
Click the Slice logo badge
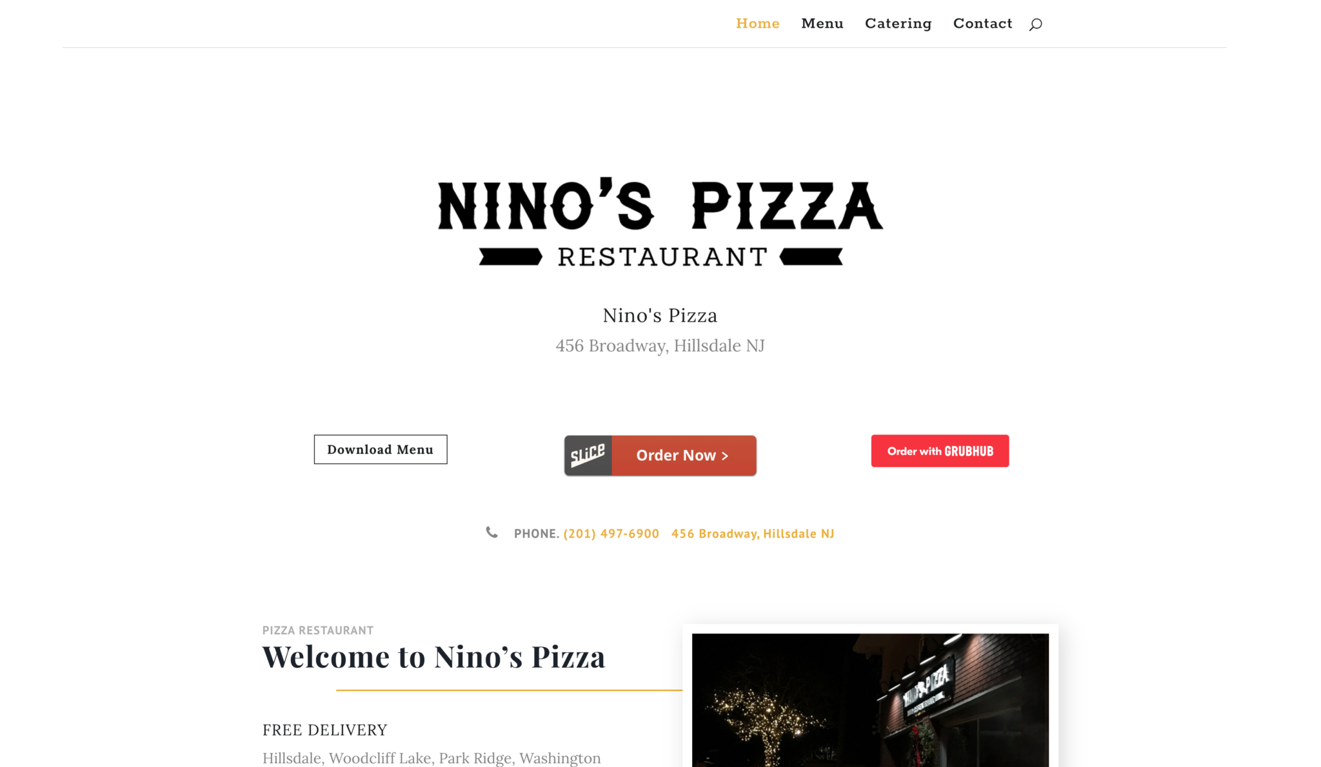[x=588, y=455]
